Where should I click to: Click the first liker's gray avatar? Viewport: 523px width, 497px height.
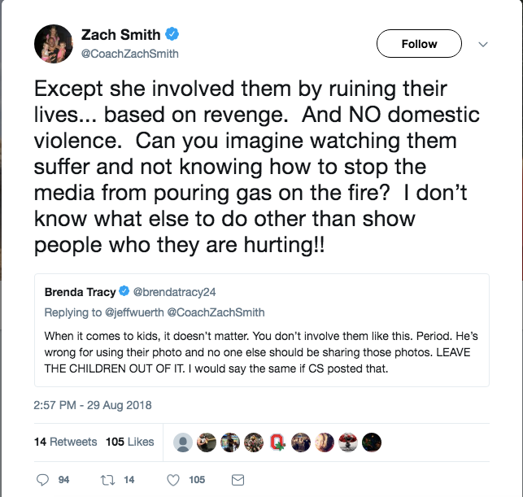[184, 443]
